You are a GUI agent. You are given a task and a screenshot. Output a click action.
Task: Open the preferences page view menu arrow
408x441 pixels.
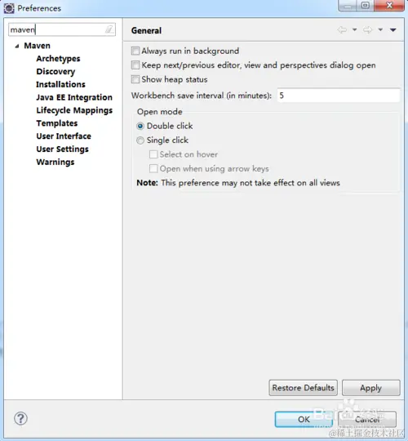[x=392, y=30]
